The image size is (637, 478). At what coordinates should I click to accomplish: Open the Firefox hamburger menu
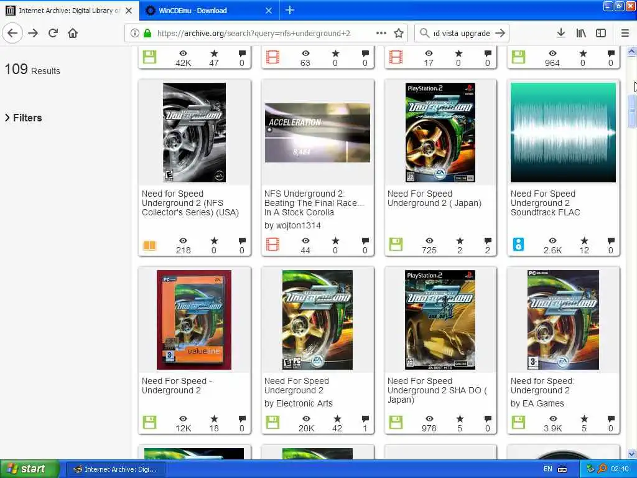click(x=625, y=33)
